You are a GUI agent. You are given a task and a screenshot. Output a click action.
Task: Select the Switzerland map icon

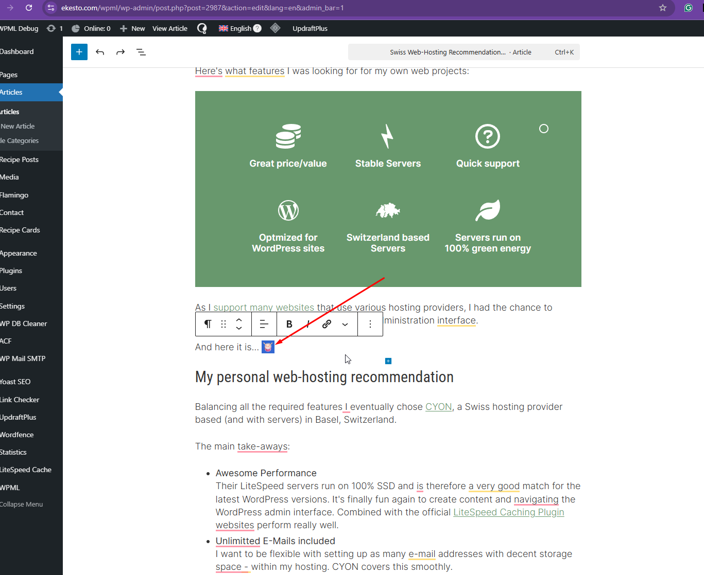(x=388, y=210)
